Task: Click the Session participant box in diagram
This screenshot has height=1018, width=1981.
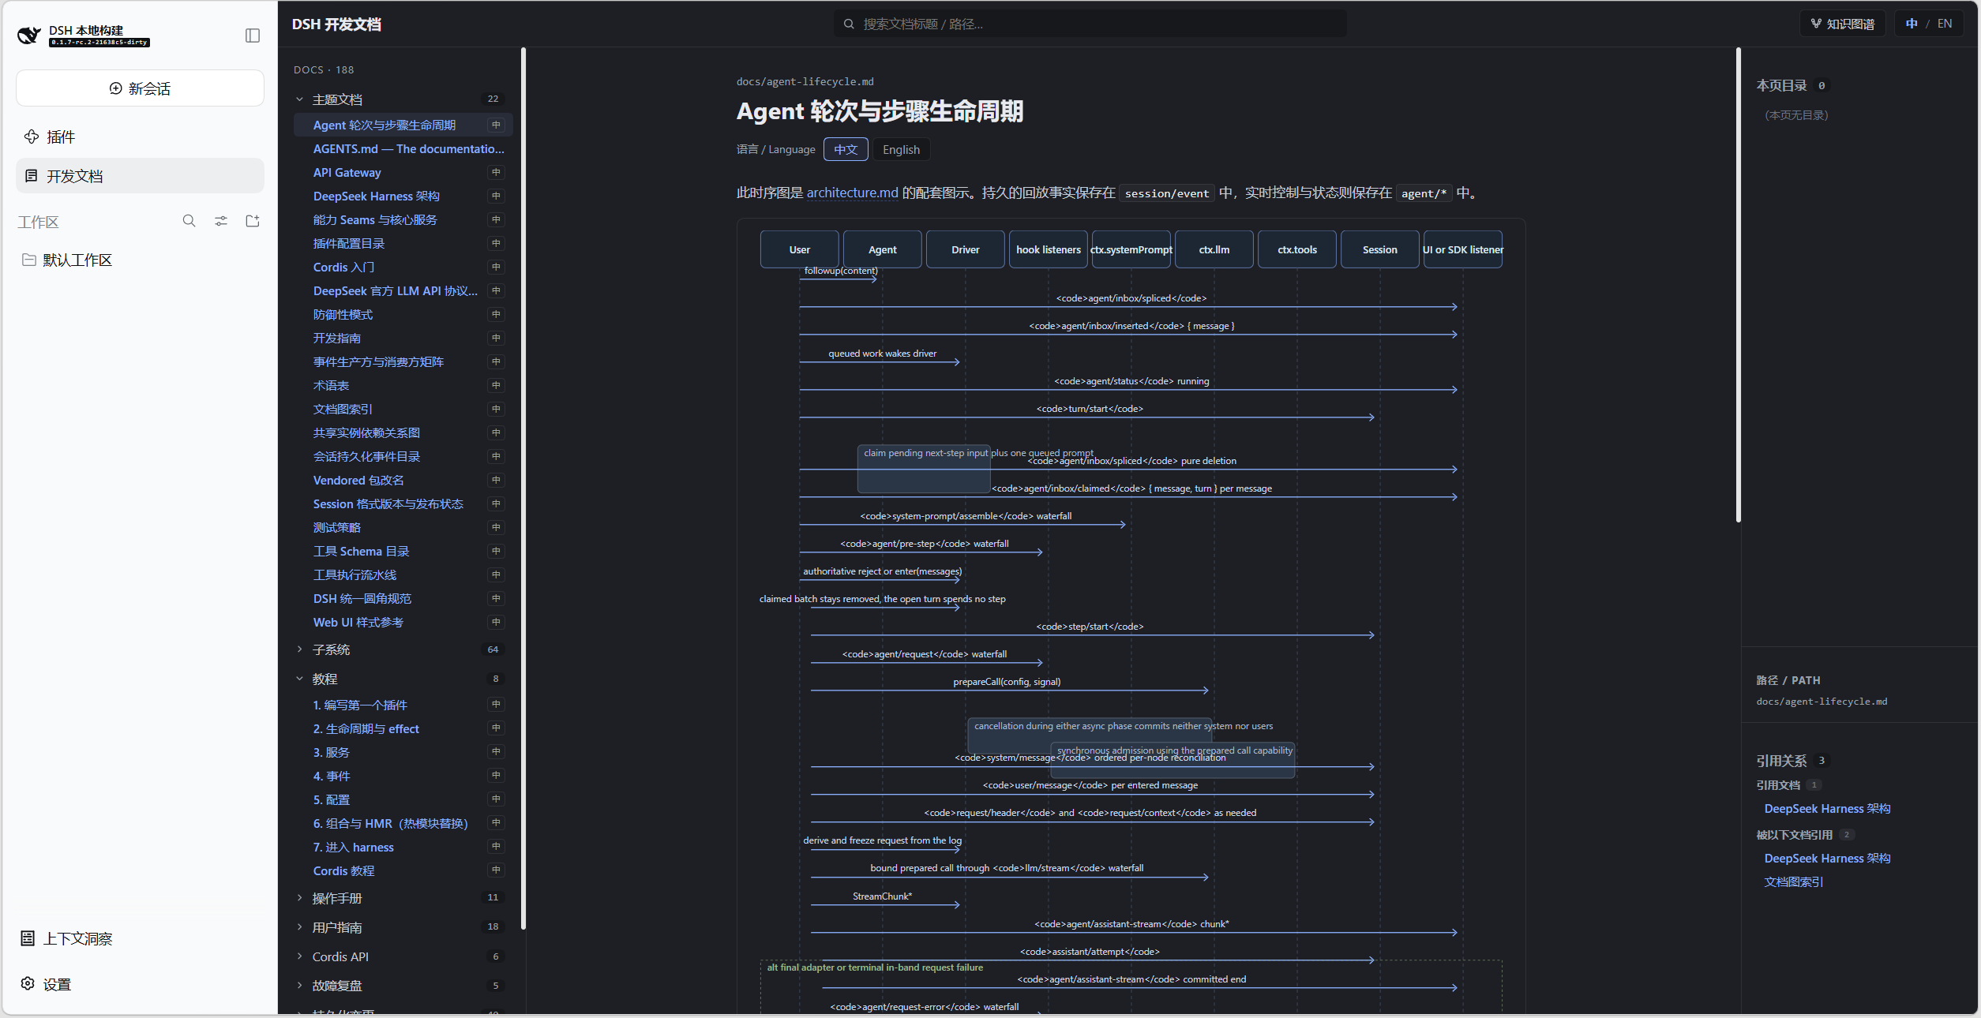Action: click(1379, 249)
